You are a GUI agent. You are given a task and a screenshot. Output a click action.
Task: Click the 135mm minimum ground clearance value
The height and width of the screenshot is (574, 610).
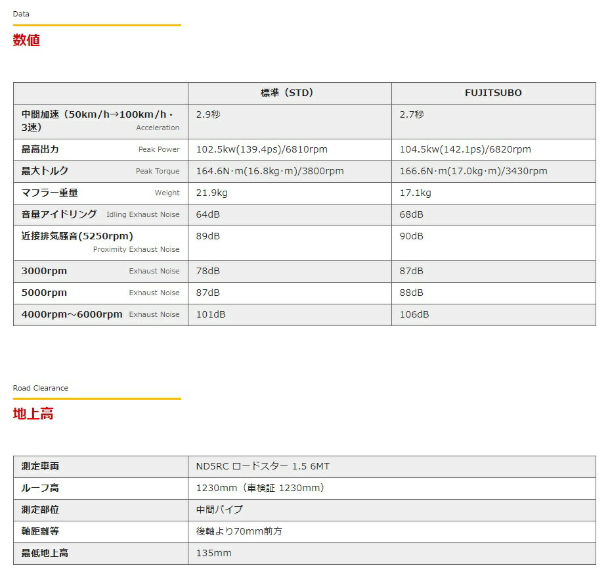214,553
